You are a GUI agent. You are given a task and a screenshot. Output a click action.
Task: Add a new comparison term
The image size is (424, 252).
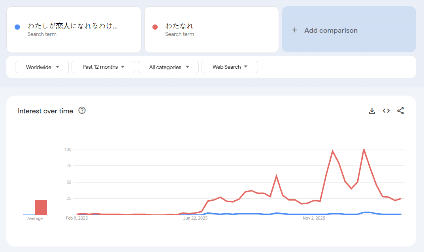tap(349, 30)
